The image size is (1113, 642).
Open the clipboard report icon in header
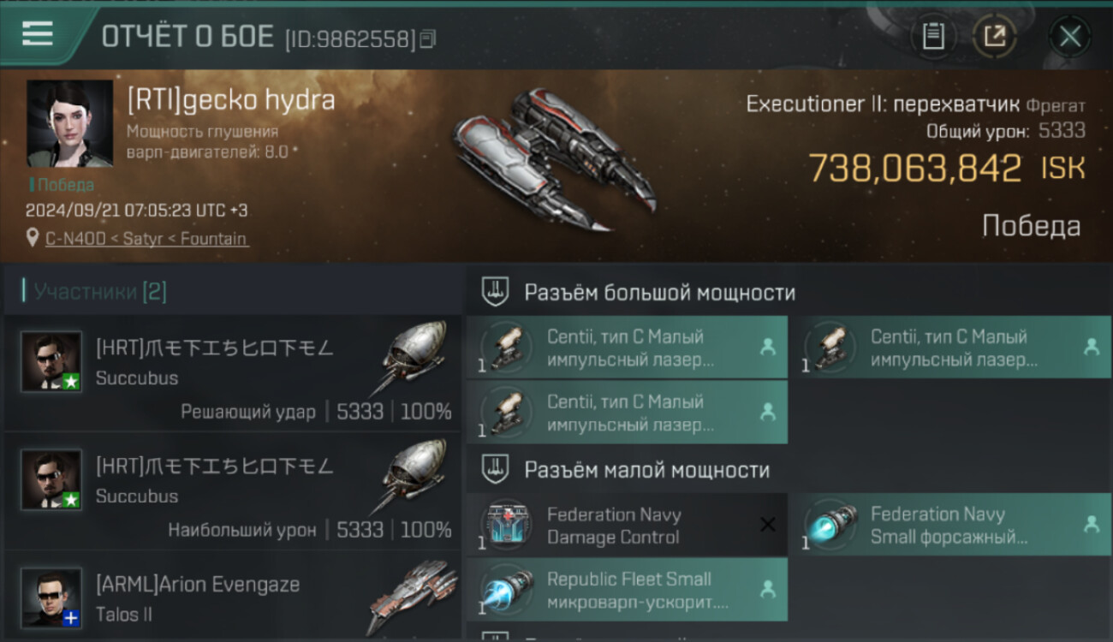pos(933,36)
